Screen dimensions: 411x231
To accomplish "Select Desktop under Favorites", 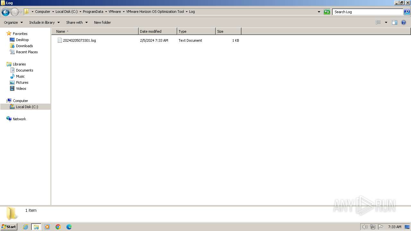I will click(22, 40).
